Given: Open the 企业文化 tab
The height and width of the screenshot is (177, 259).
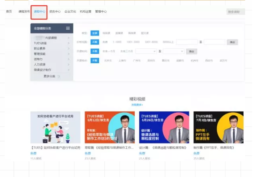Looking at the screenshot, I should pos(70,11).
